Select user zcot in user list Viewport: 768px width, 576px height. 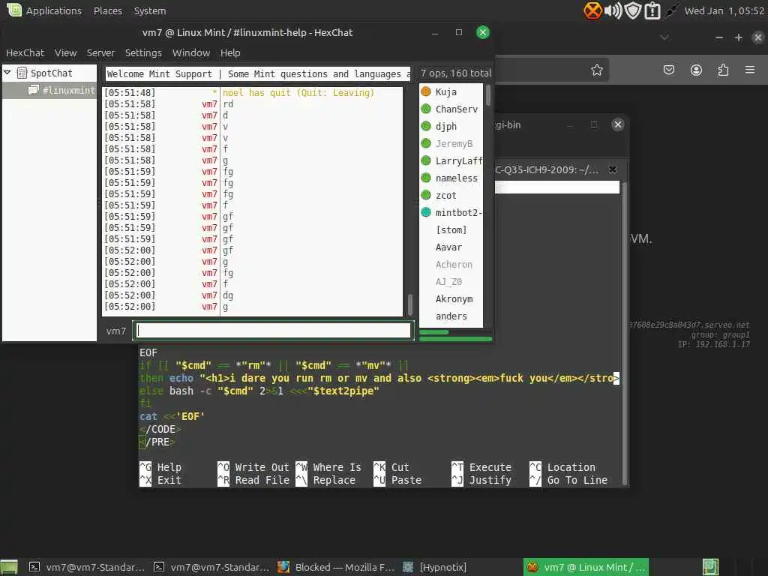click(451, 195)
